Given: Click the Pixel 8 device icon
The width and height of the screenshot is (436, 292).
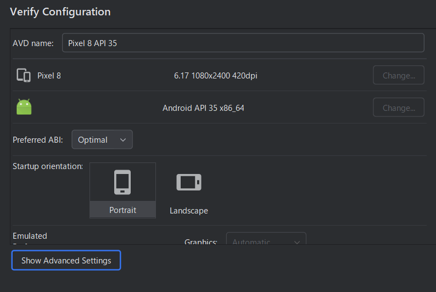Looking at the screenshot, I should 24,75.
